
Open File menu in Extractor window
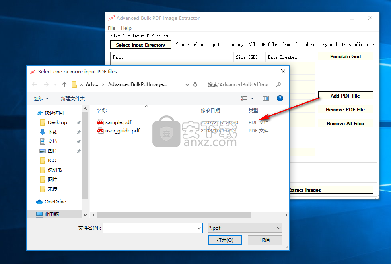click(111, 28)
